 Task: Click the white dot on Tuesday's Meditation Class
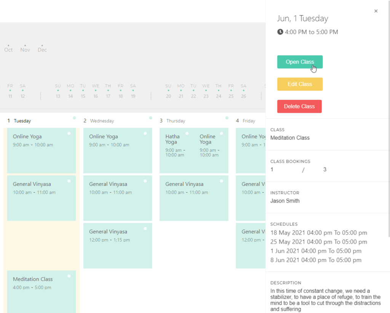[x=69, y=276]
